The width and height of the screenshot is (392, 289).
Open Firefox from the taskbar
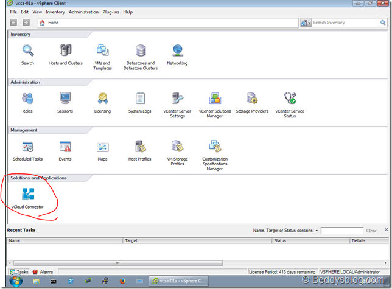[x=122, y=281]
